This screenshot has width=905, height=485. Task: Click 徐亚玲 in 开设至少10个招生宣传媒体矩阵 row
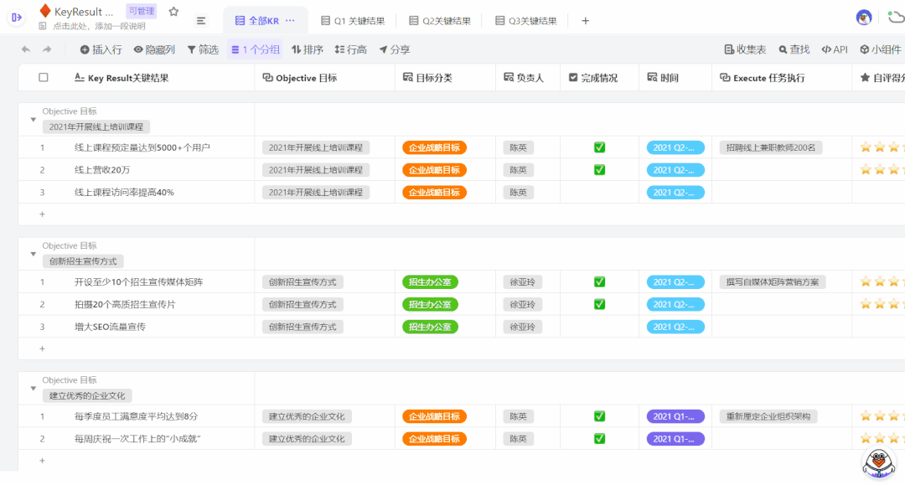coord(522,282)
